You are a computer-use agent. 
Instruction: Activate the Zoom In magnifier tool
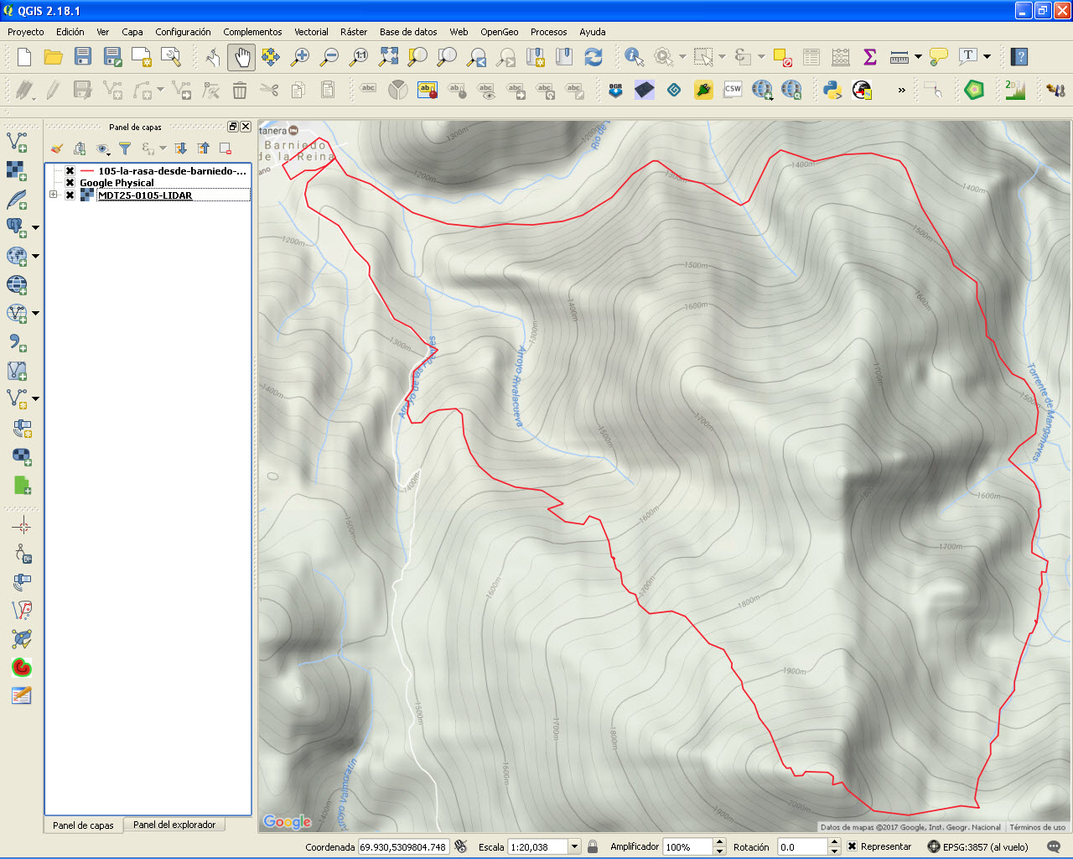pyautogui.click(x=299, y=57)
